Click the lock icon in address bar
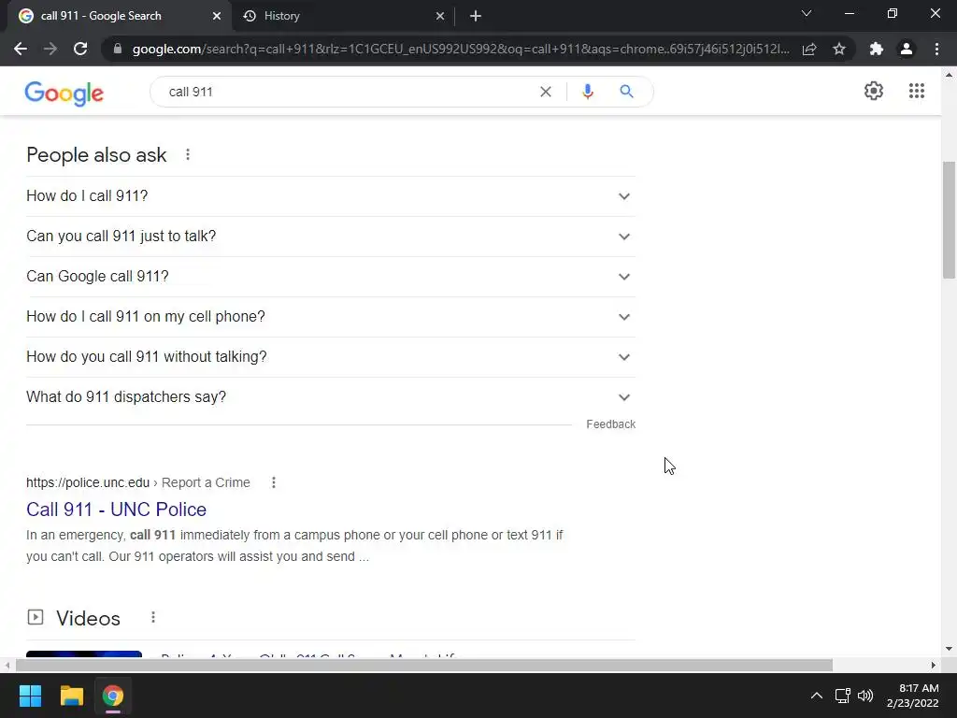This screenshot has width=957, height=718. [118, 49]
